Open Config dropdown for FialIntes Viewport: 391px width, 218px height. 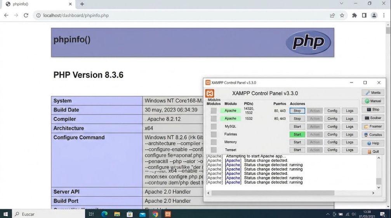coord(332,134)
